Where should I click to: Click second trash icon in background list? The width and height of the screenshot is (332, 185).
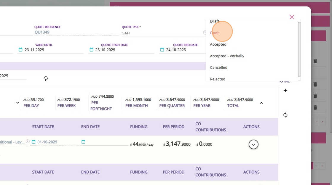315,85
